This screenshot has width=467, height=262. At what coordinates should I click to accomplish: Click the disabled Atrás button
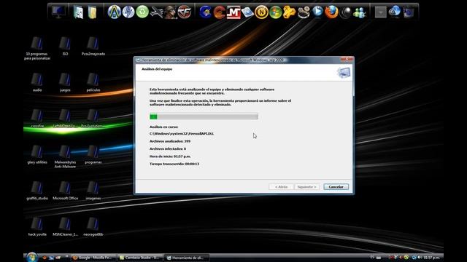[x=281, y=187]
